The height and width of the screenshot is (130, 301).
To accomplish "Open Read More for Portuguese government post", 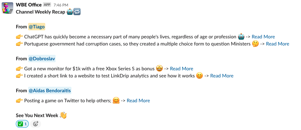I will tap(277, 44).
